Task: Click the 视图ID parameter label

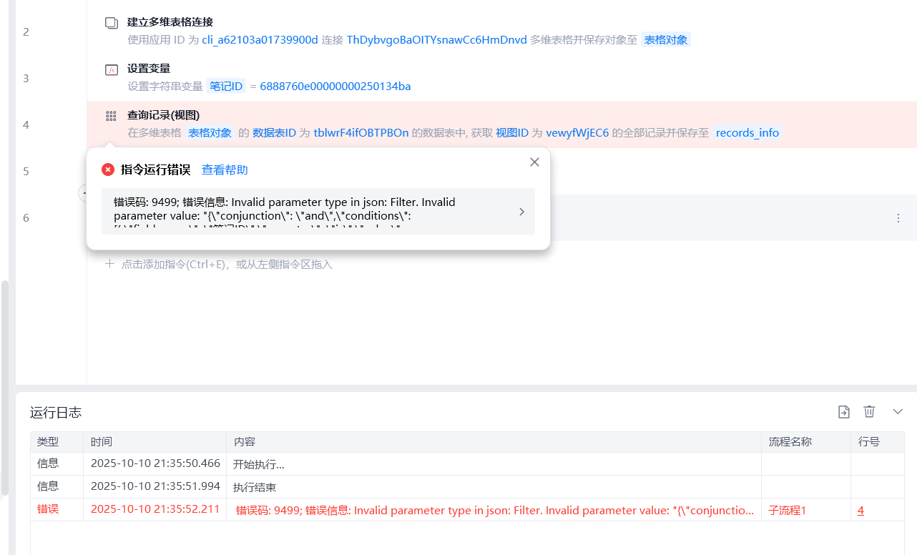Action: coord(512,133)
